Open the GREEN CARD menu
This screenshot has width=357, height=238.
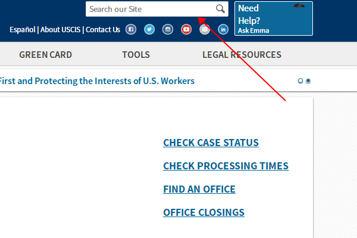46,55
